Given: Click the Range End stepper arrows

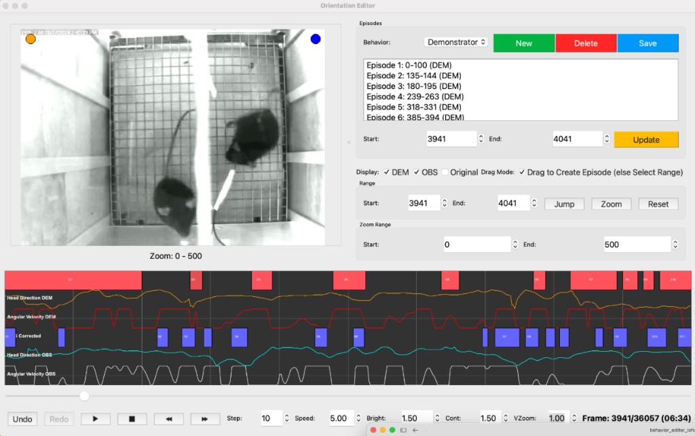Looking at the screenshot, I should tap(534, 203).
